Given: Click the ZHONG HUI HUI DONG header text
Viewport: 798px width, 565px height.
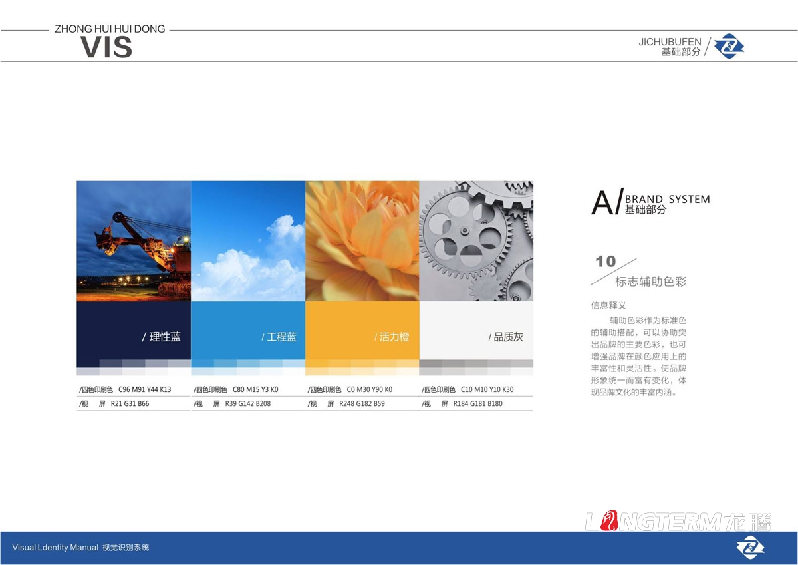Looking at the screenshot, I should 110,29.
